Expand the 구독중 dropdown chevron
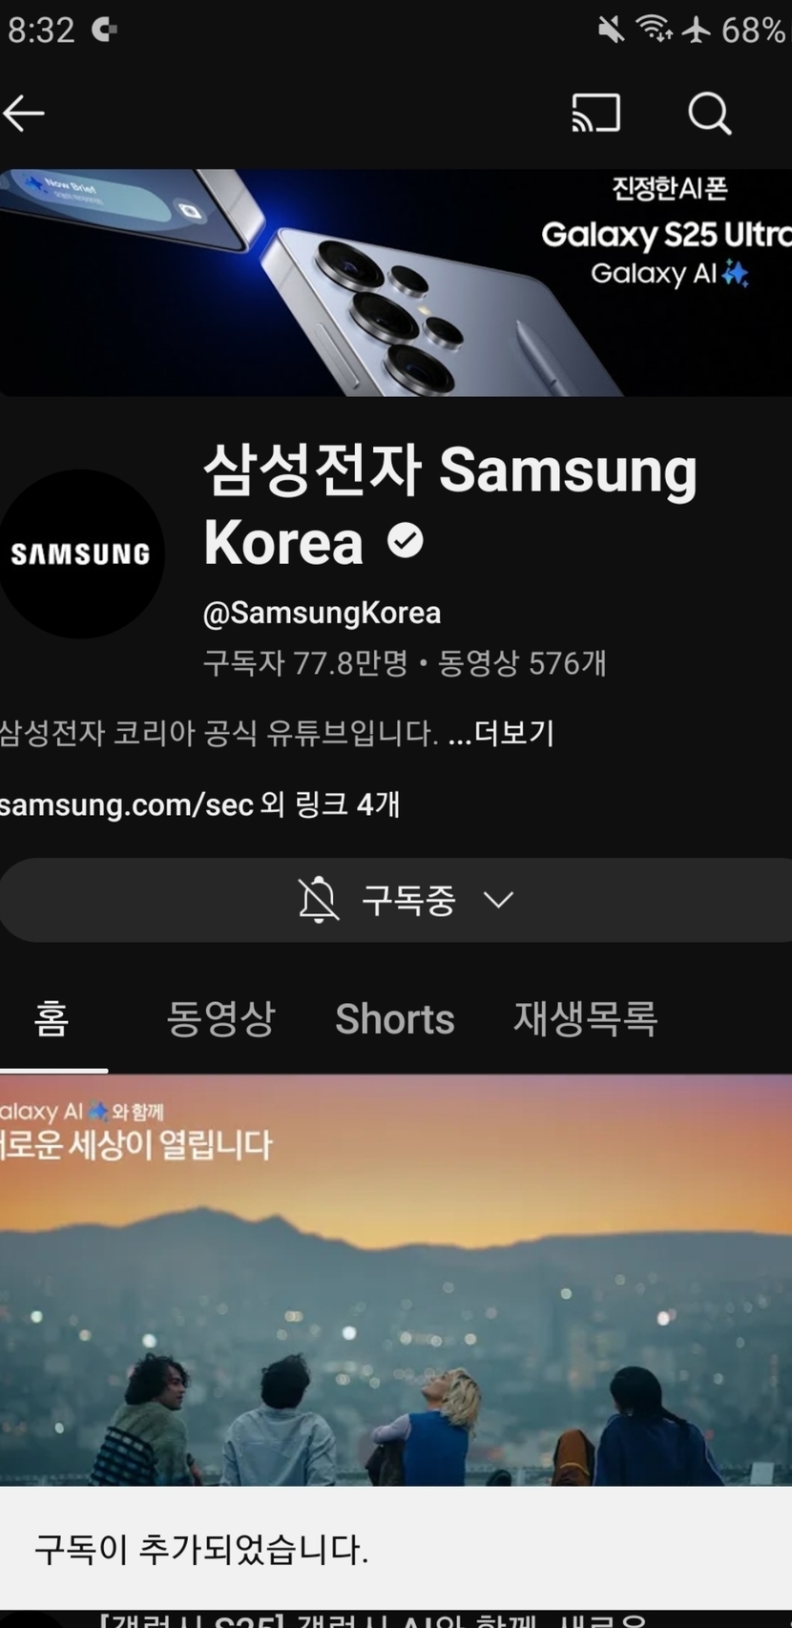This screenshot has width=792, height=1628. point(498,899)
